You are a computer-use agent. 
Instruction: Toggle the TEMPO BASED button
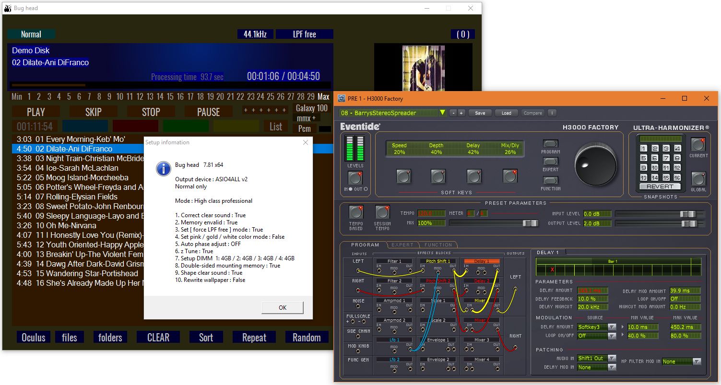(x=356, y=212)
